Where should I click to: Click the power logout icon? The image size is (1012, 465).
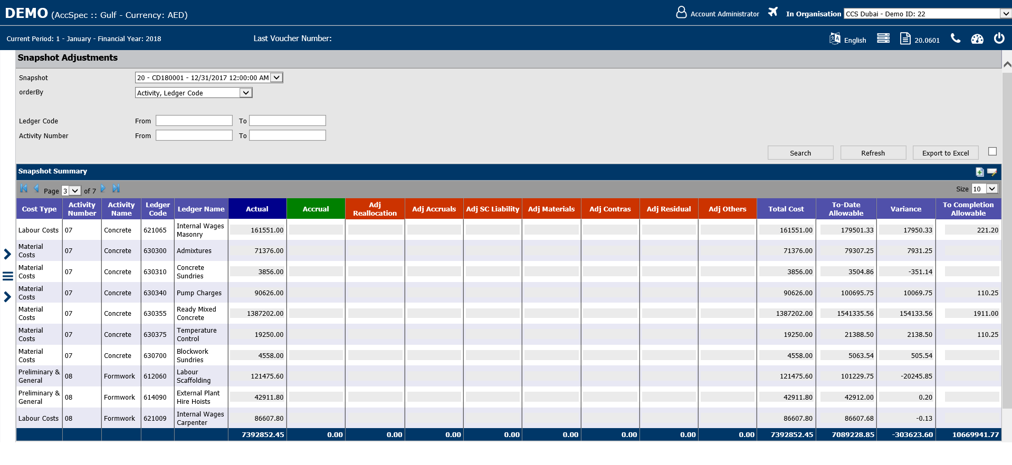(x=999, y=38)
